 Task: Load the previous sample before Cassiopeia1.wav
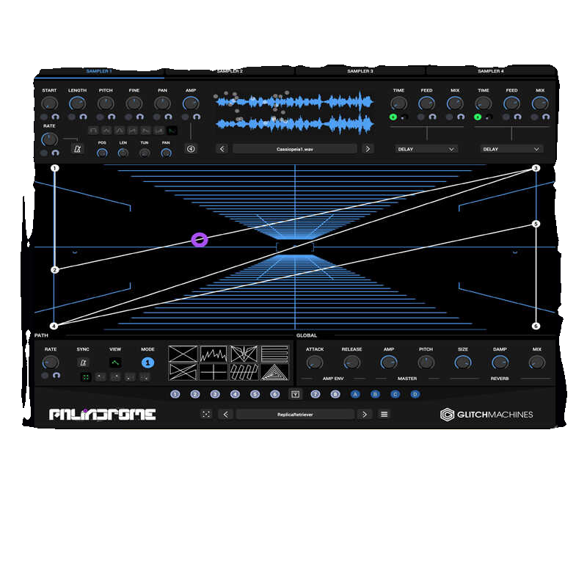pyautogui.click(x=222, y=149)
